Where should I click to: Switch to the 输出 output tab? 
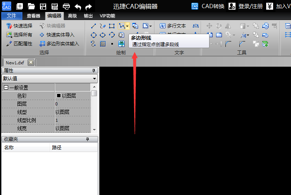88,16
